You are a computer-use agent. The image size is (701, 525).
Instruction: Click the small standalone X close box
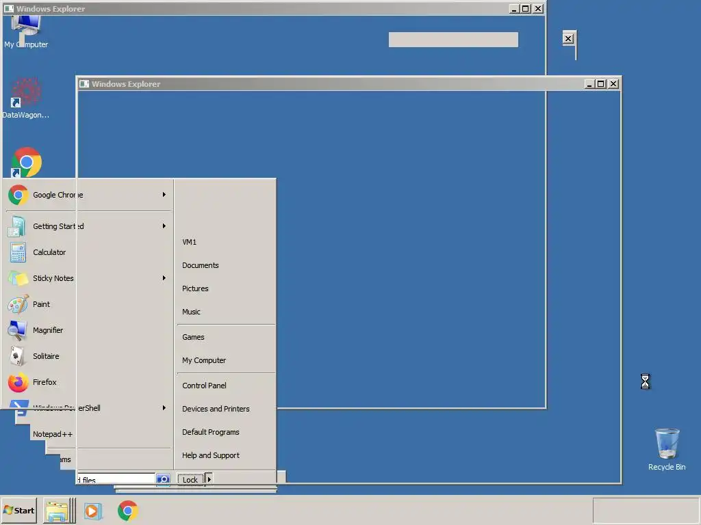pyautogui.click(x=568, y=39)
